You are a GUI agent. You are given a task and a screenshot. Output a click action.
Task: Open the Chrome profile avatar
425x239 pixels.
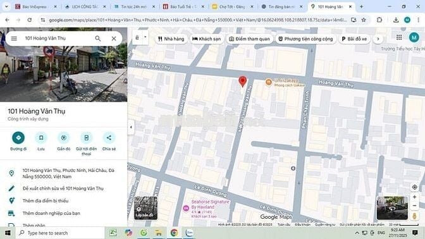407,20
